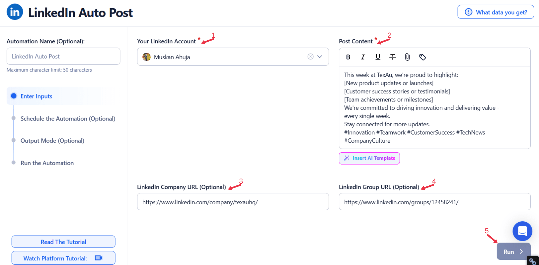
Task: Jump to Run the Automation step
Action: tap(47, 163)
